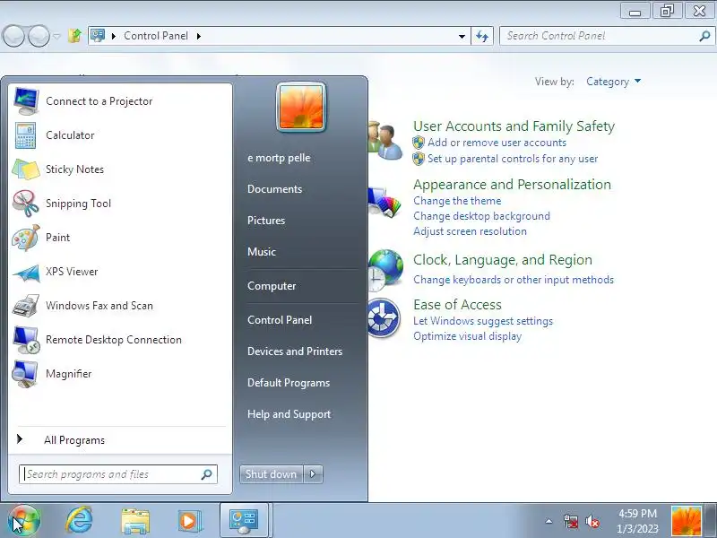This screenshot has width=717, height=538.
Task: Click arrow before Control Panel breadcrumb
Action: pos(114,36)
